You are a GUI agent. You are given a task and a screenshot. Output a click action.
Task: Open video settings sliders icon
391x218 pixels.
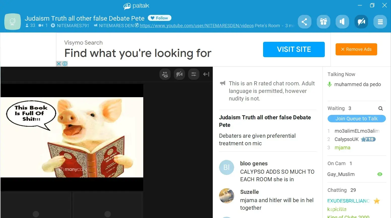click(x=194, y=74)
